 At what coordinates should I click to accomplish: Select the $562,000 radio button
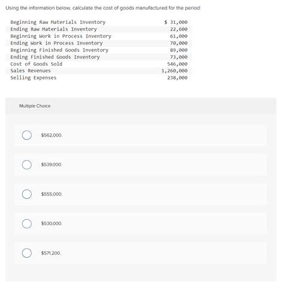tap(27, 135)
